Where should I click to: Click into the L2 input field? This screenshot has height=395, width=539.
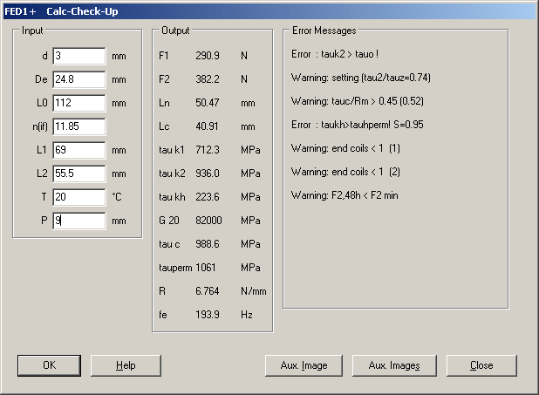(x=78, y=174)
